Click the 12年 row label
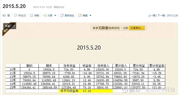 point(13,76)
